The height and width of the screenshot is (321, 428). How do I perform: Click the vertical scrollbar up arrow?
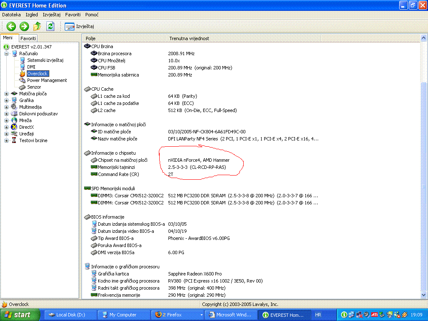click(423, 38)
